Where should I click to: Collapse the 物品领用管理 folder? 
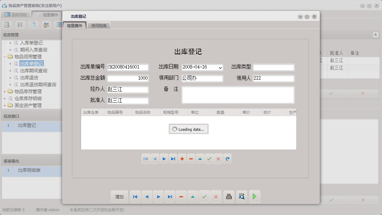tap(4, 57)
